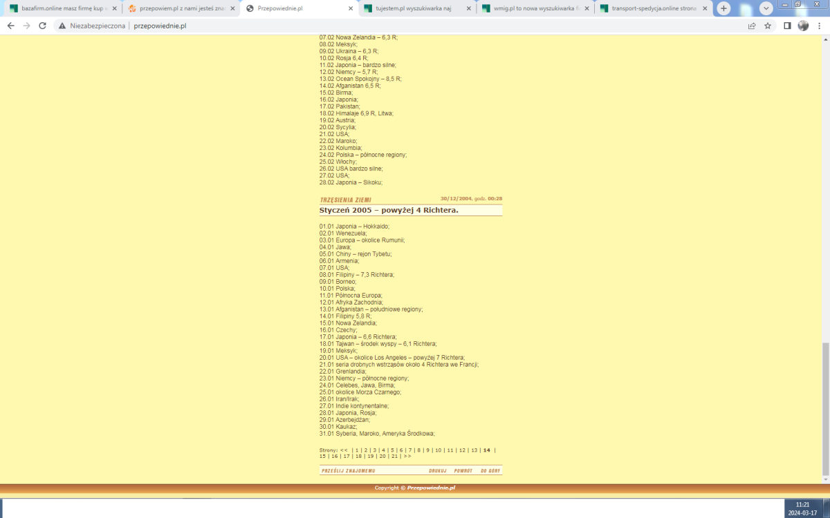The image size is (830, 518).
Task: Switch to the transport-spedycja.online tab
Action: (x=650, y=8)
